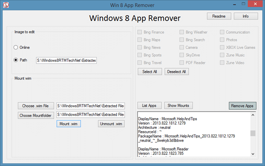Check the Bing Search checkbox
The height and width of the screenshot is (166, 265).
point(181,40)
